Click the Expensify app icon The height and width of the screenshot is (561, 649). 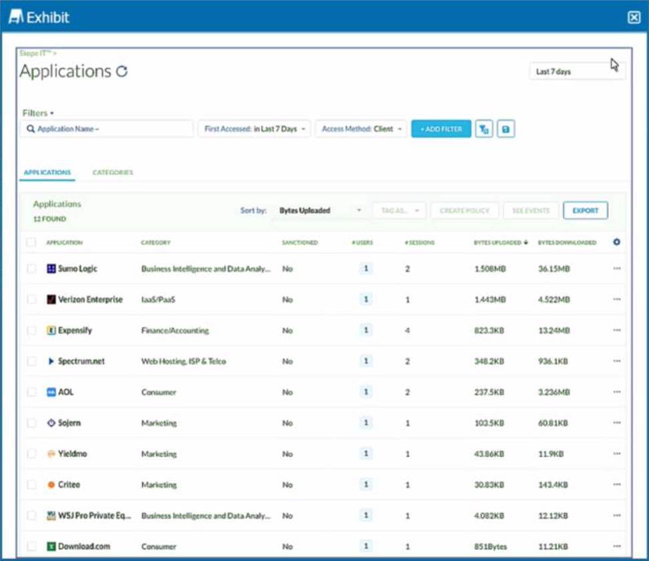pos(51,330)
